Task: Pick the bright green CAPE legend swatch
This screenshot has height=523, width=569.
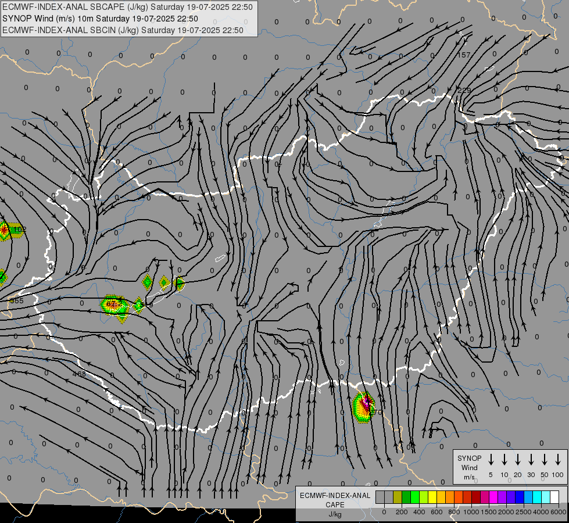Action: click(x=415, y=497)
